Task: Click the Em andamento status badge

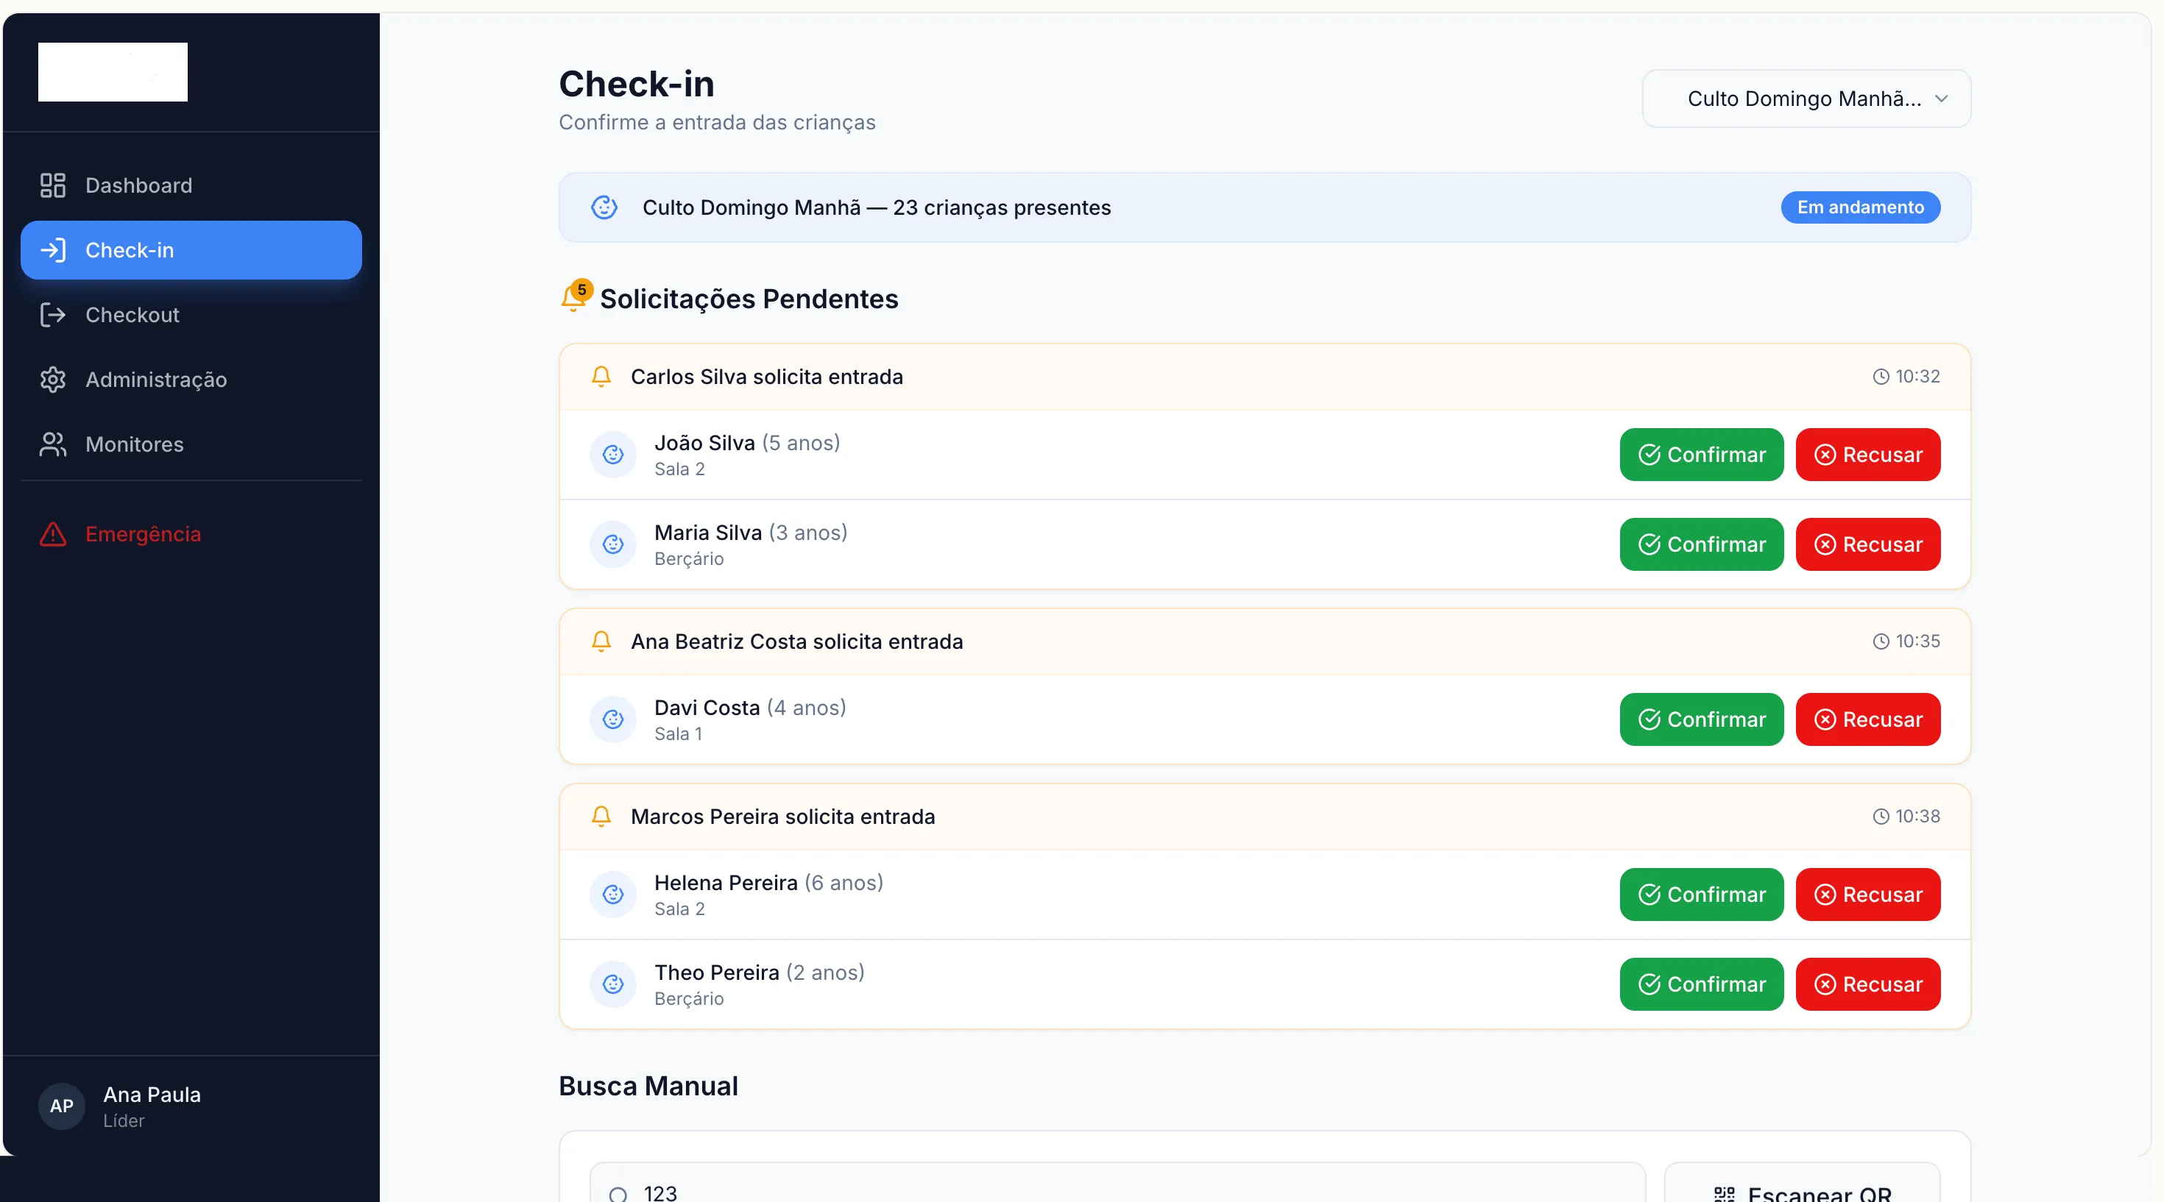Action: (x=1860, y=207)
